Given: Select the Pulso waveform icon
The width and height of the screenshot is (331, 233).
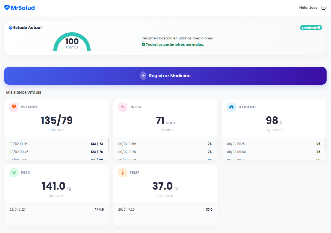Looking at the screenshot, I should coord(122,107).
